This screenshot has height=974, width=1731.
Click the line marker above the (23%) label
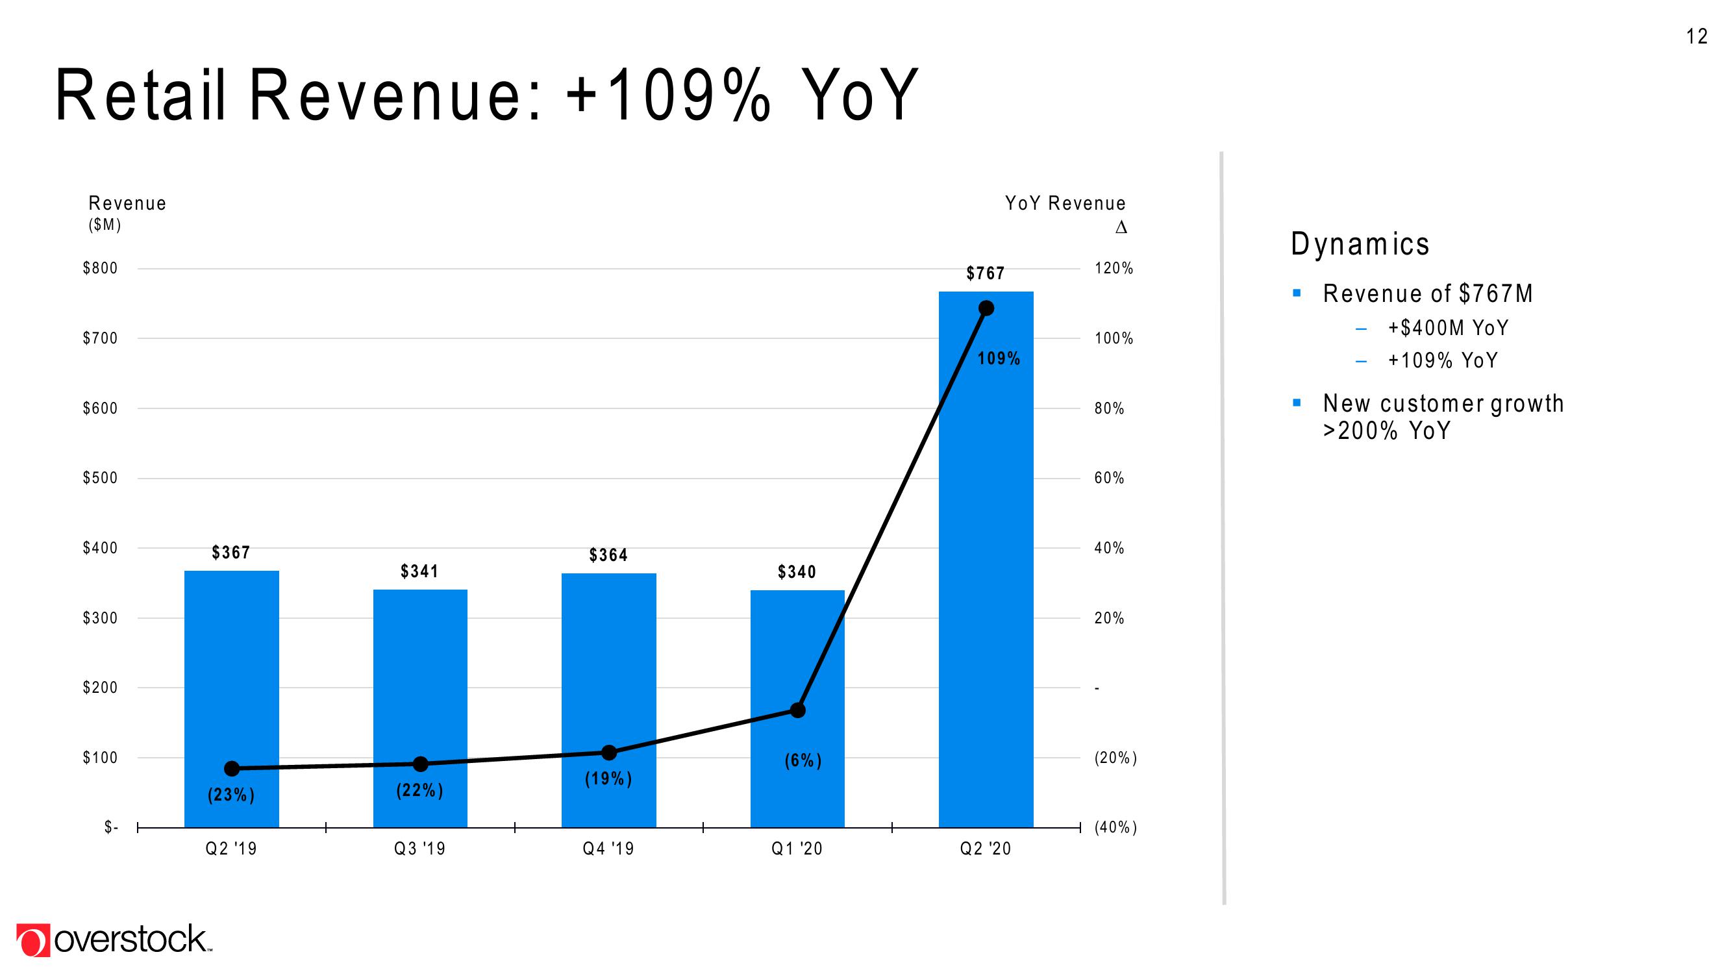click(232, 768)
